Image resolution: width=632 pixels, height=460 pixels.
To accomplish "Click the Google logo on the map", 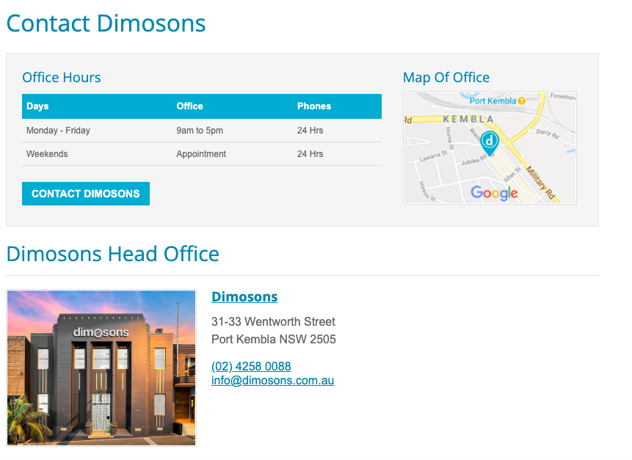I will pos(495,193).
